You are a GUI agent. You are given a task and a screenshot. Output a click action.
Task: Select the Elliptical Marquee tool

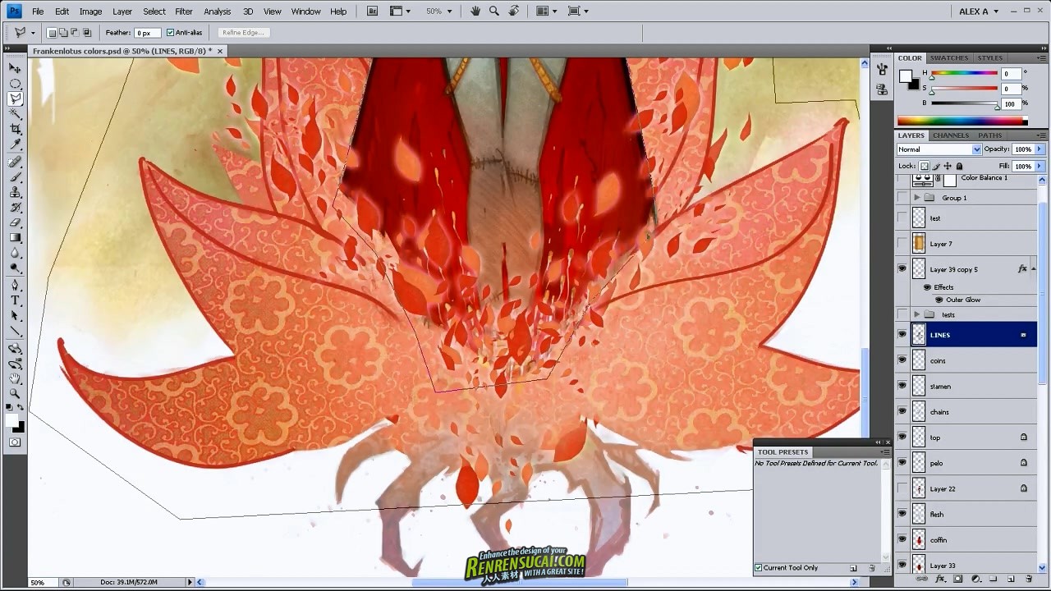(15, 84)
